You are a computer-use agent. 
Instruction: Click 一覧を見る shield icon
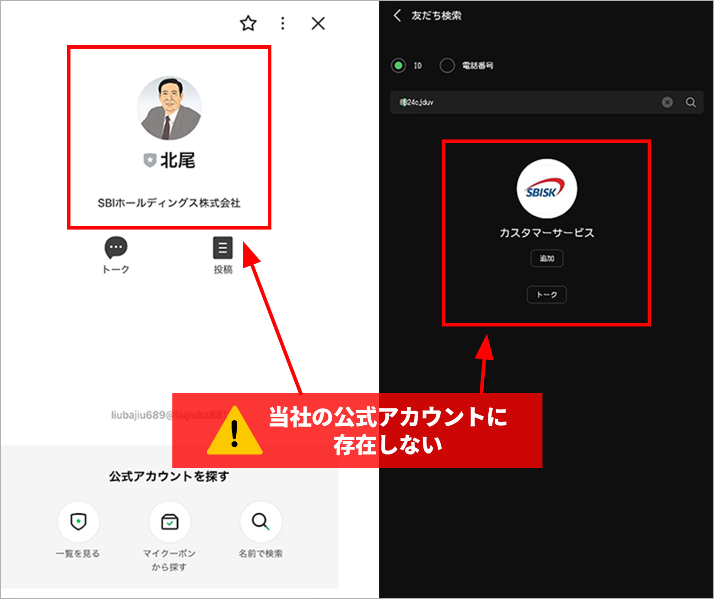78,522
